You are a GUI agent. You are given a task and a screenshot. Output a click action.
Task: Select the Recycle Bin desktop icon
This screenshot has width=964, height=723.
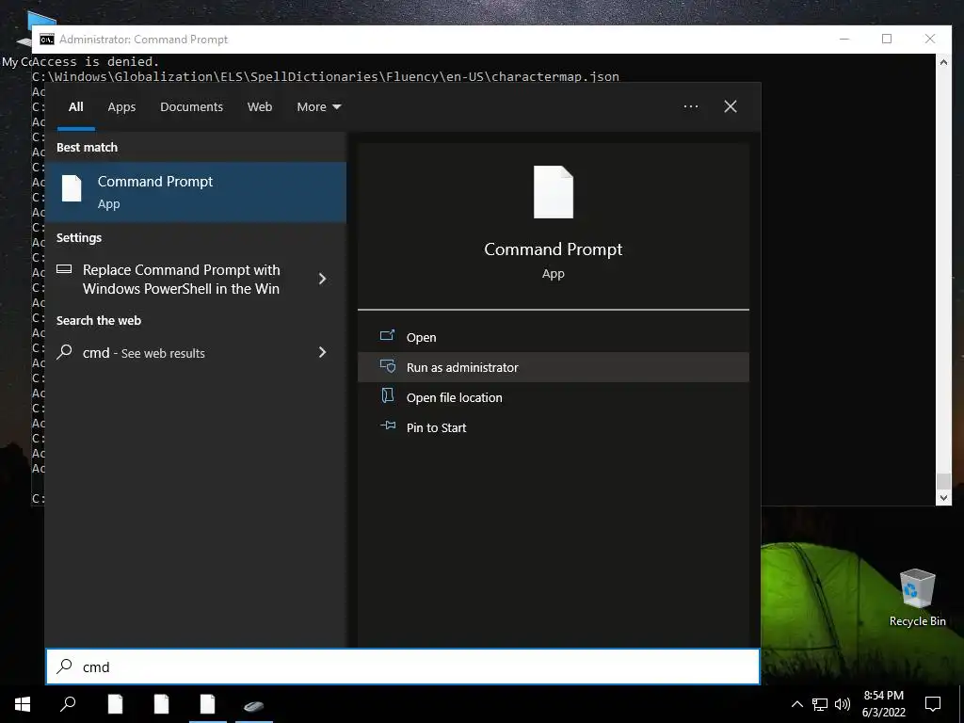[x=917, y=597]
